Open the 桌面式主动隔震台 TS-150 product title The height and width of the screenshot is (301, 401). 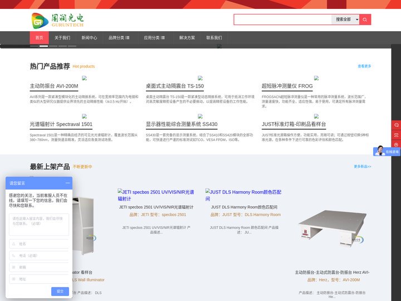click(x=175, y=86)
